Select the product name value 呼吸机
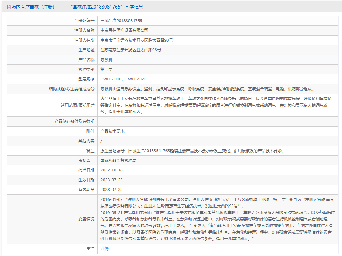Screen dimensions: 342x256 [x=106, y=60]
